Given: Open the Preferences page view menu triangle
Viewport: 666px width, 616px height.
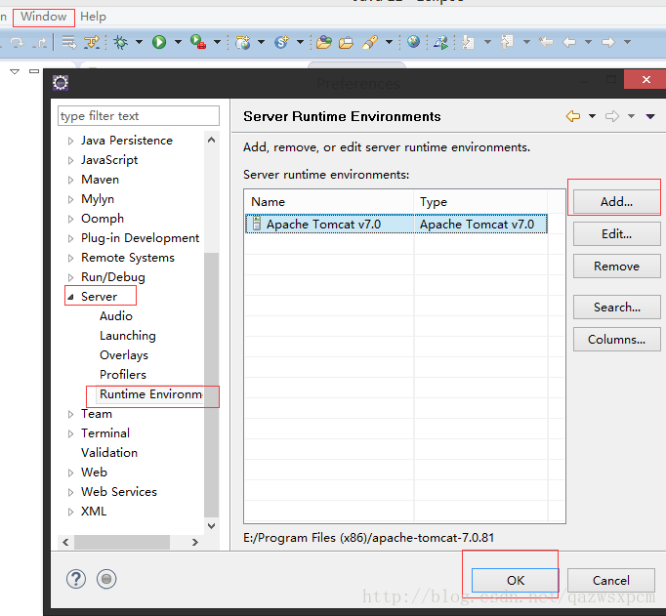Looking at the screenshot, I should pyautogui.click(x=650, y=116).
